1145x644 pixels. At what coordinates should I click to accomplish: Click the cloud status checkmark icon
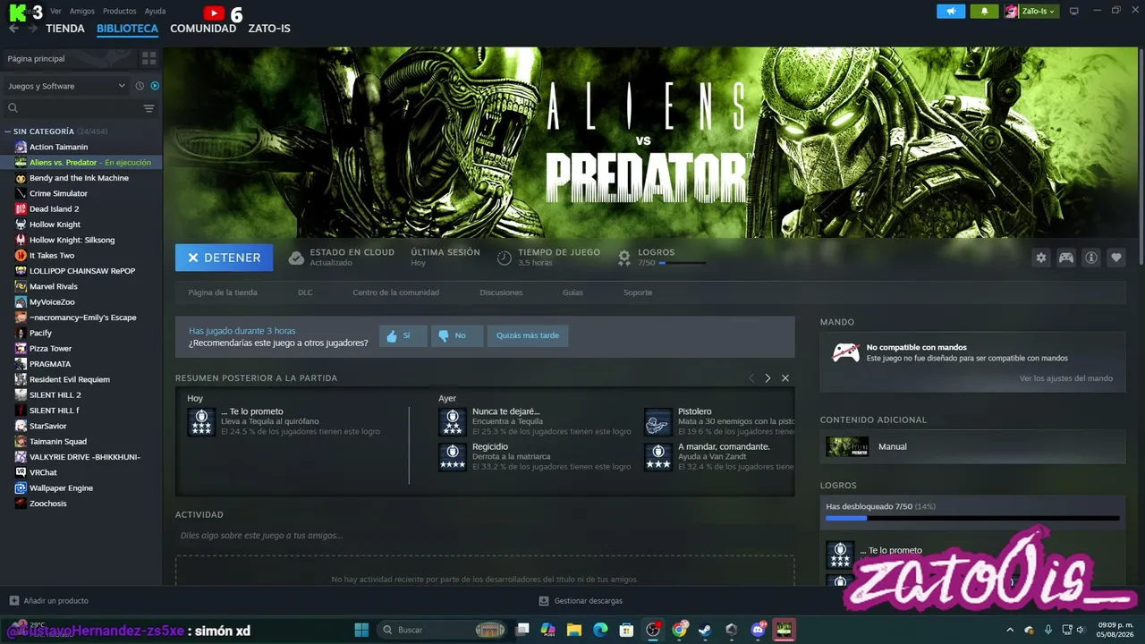pyautogui.click(x=296, y=258)
